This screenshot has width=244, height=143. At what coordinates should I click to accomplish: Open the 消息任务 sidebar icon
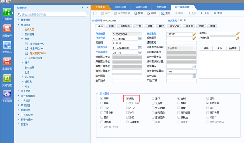pos(7,29)
